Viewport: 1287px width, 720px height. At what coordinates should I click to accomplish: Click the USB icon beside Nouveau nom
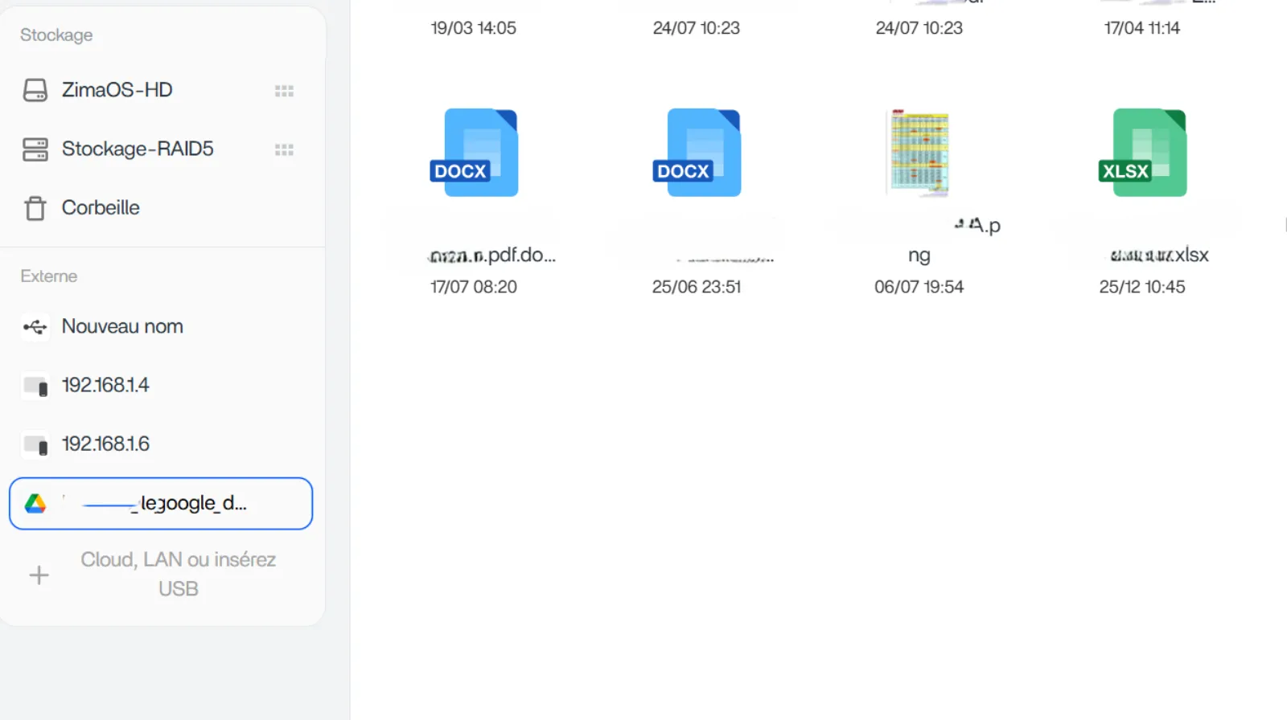[x=35, y=327]
